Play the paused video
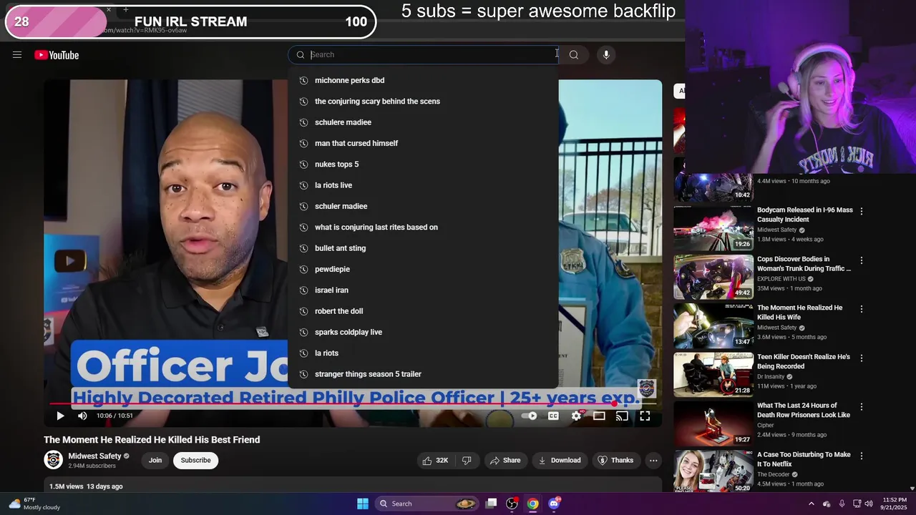The width and height of the screenshot is (916, 515). (x=60, y=416)
